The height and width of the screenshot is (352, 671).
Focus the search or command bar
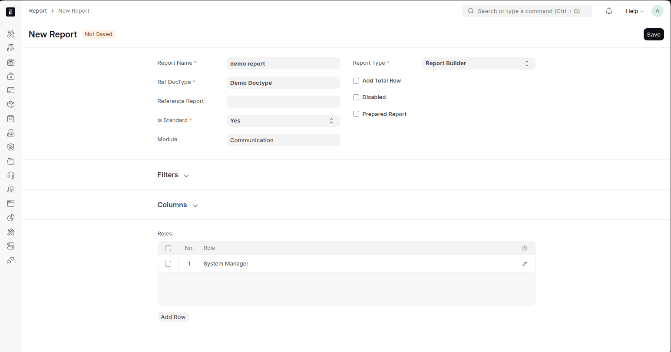coord(527,11)
